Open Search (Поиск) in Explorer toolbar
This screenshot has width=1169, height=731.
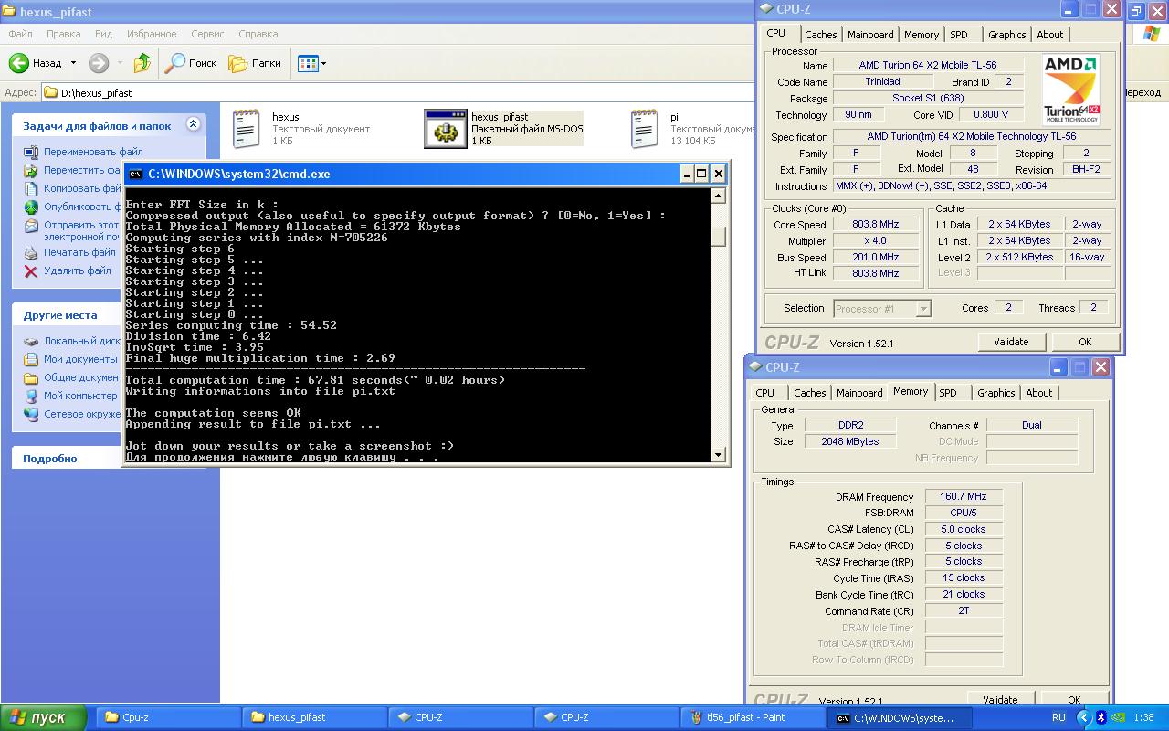[191, 63]
